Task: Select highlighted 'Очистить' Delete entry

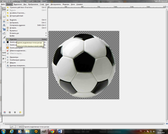Action: (x=27, y=39)
